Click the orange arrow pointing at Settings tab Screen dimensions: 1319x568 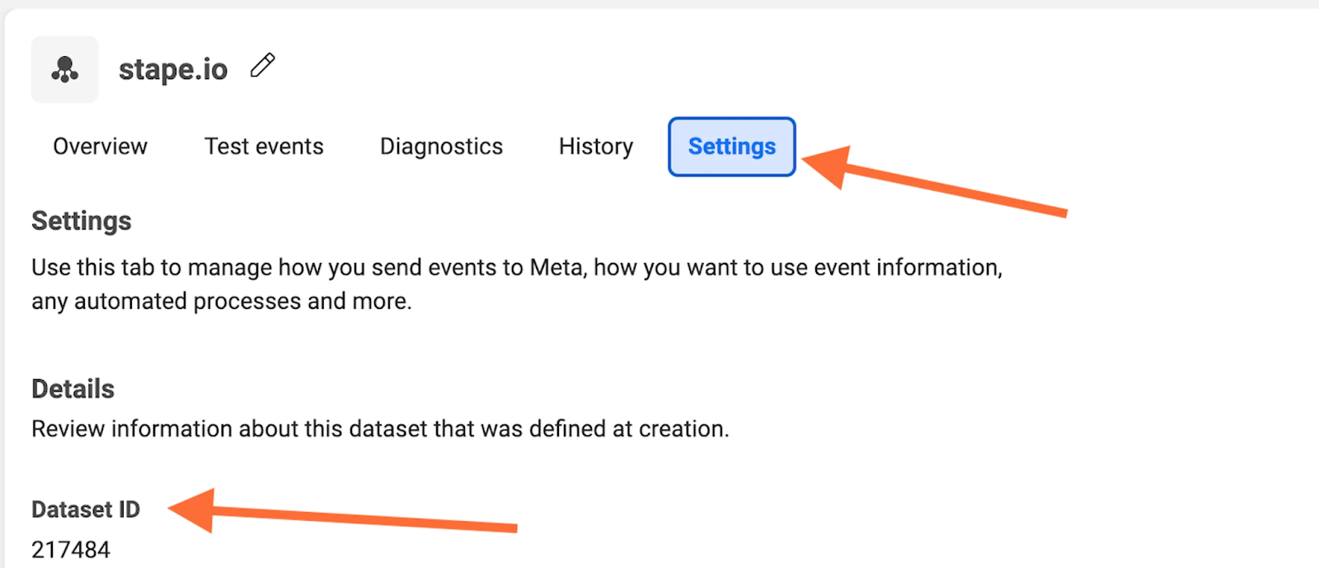[x=932, y=183]
